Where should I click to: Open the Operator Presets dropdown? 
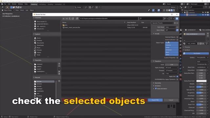click(163, 23)
